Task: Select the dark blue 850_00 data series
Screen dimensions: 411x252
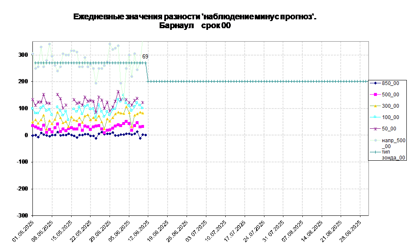Action: (x=84, y=135)
